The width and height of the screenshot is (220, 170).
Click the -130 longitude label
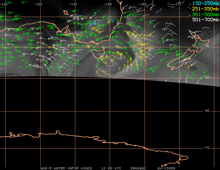(x=38, y=4)
